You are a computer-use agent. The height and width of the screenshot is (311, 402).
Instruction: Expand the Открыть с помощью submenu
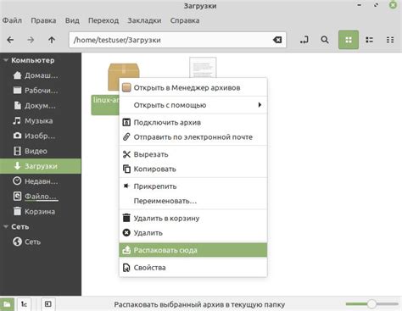coord(193,105)
